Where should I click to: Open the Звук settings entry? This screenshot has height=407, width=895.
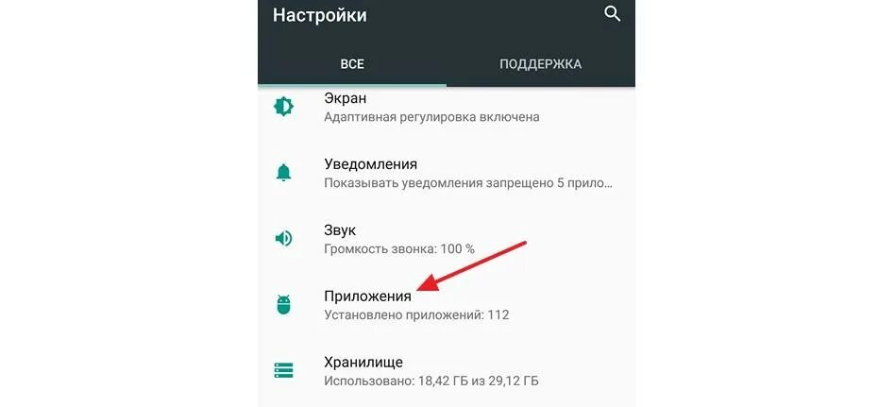pyautogui.click(x=447, y=239)
